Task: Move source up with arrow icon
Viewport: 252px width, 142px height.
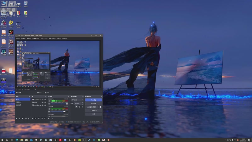Action: pos(42,119)
